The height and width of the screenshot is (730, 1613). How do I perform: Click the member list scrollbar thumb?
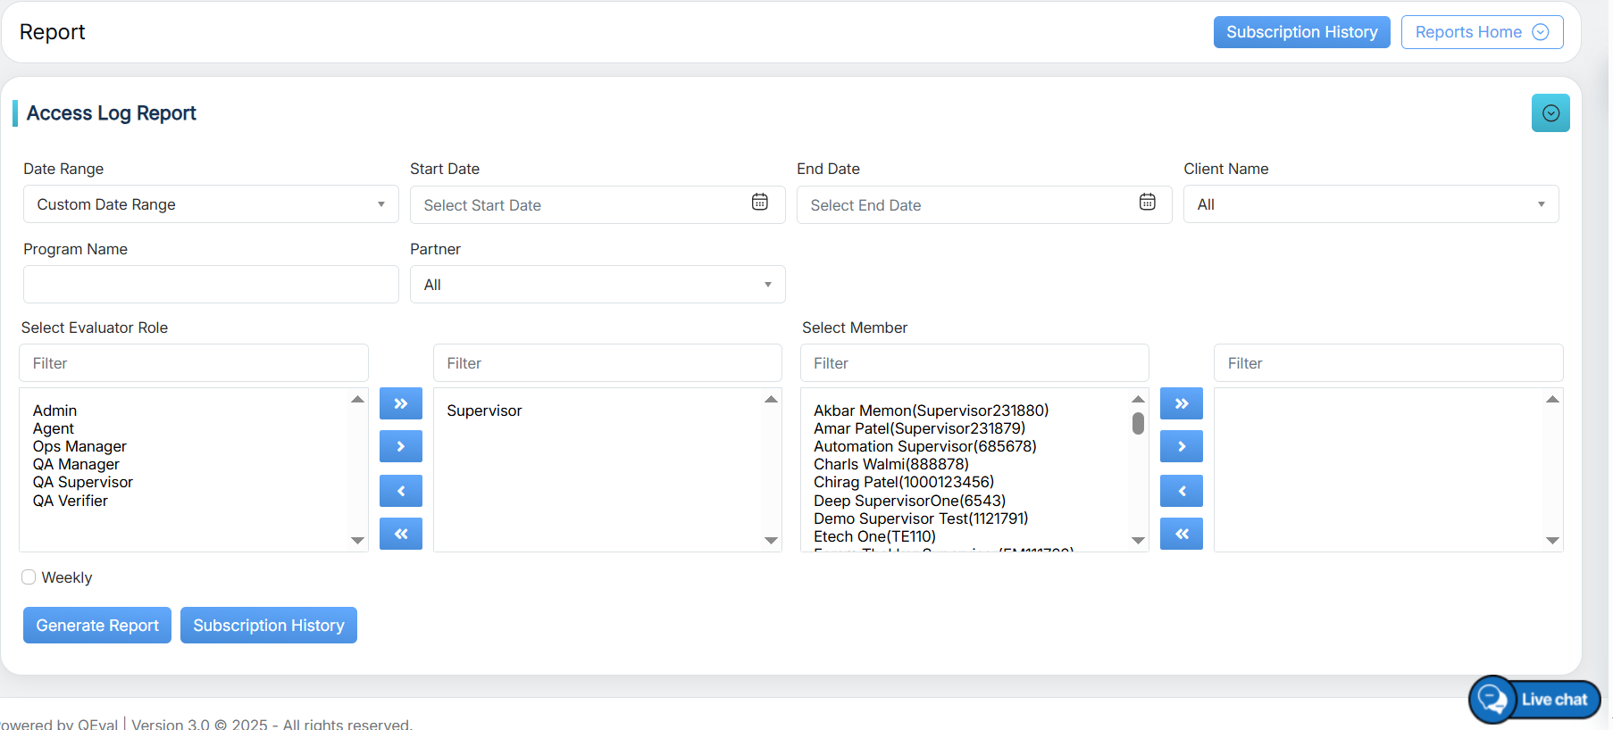coord(1138,423)
